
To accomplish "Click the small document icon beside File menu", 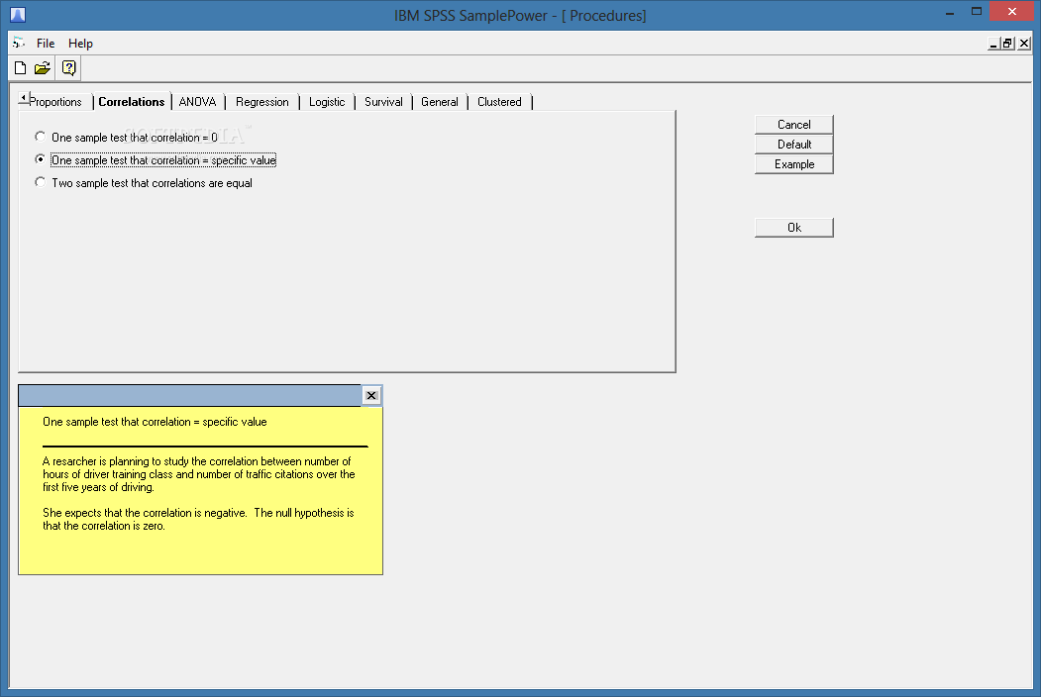I will pyautogui.click(x=19, y=44).
